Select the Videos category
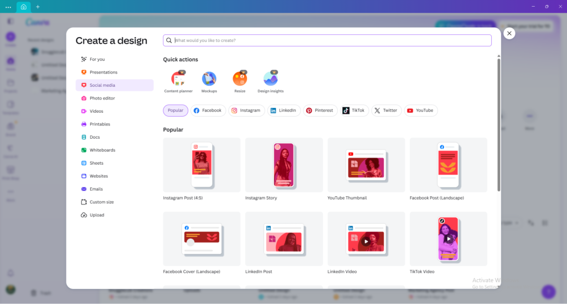This screenshot has width=567, height=304. [x=115, y=111]
